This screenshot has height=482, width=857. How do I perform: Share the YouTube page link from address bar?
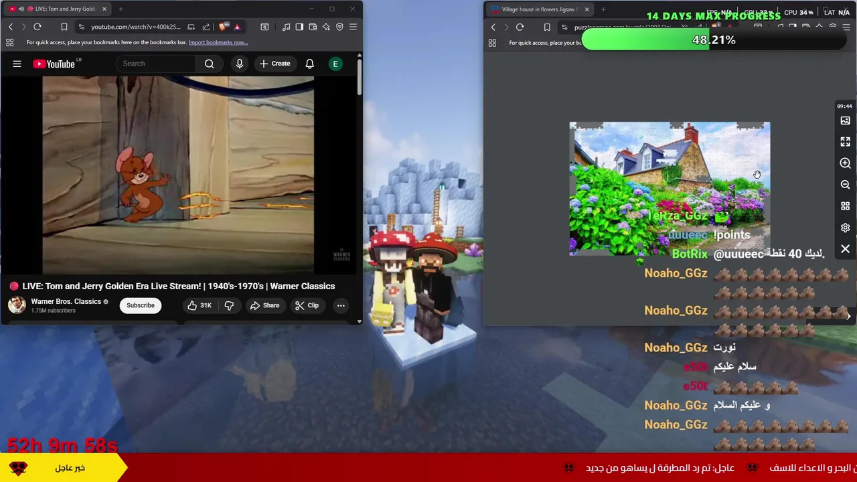[206, 27]
